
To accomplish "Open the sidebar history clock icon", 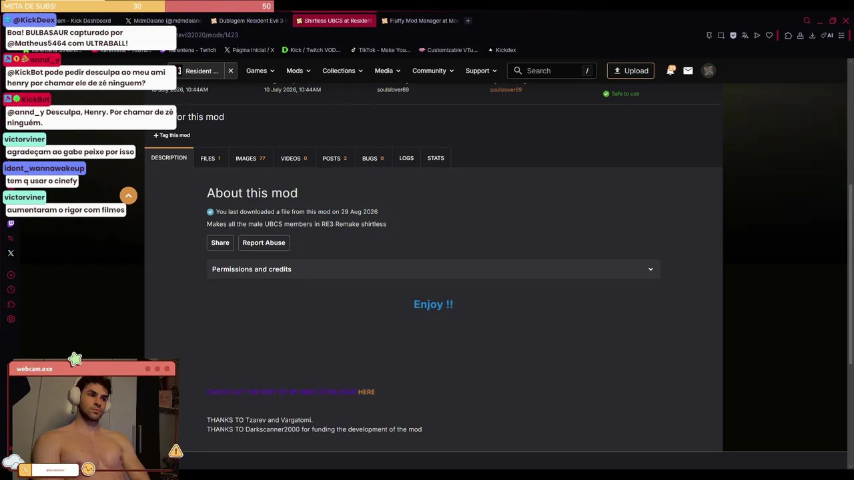I will click(x=11, y=289).
